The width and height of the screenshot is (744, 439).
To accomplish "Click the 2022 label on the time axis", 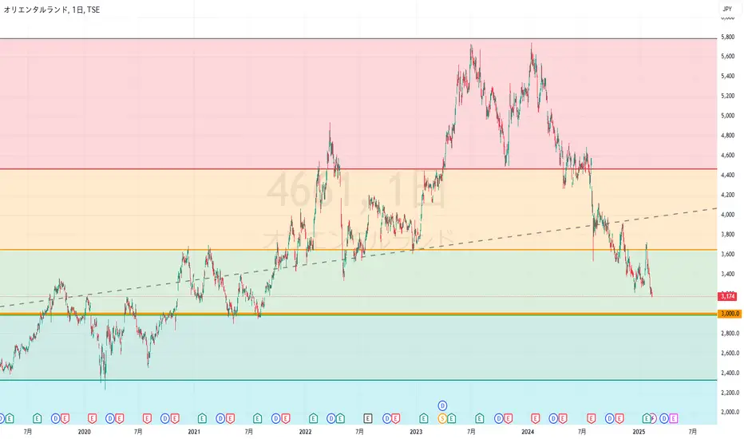I will tap(305, 432).
